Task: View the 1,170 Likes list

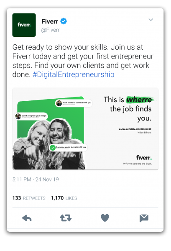Action: pos(64,198)
